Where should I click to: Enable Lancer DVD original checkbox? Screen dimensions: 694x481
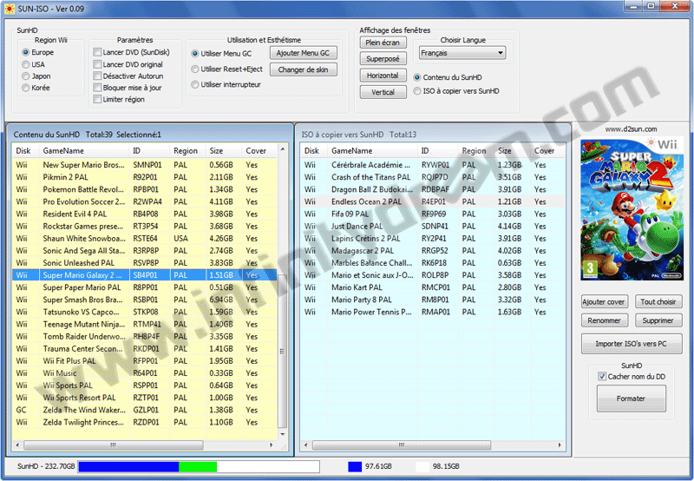[97, 64]
